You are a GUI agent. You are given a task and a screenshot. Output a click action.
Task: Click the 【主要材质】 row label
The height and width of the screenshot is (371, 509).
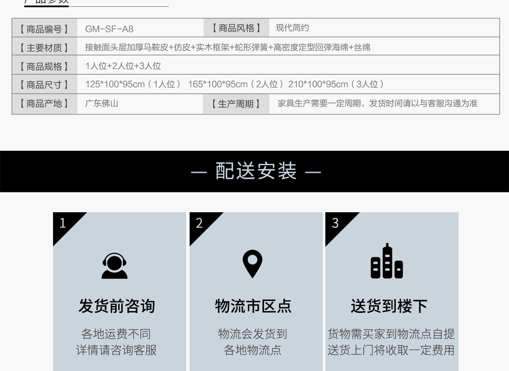(44, 48)
